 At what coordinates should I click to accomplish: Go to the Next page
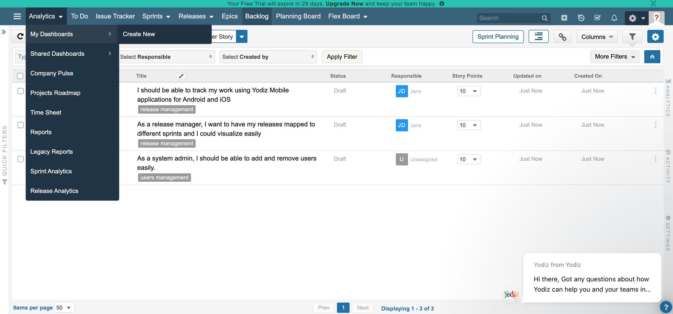[x=363, y=308]
